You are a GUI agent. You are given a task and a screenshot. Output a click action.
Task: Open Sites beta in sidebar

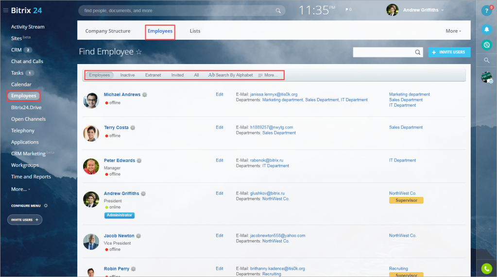click(20, 38)
